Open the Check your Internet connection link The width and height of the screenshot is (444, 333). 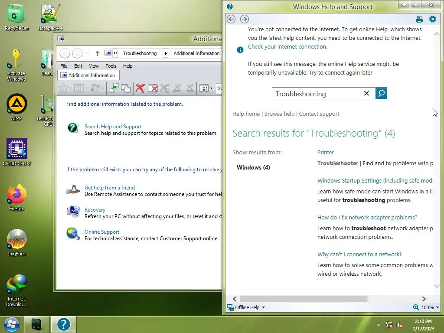(x=287, y=46)
